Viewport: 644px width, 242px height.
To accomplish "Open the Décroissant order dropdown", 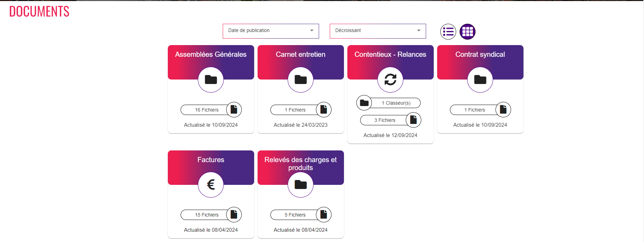I will pos(378,31).
